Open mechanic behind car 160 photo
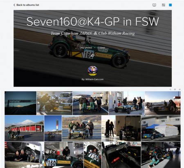The width and height of the screenshot is (184, 168). (x=64, y=155)
